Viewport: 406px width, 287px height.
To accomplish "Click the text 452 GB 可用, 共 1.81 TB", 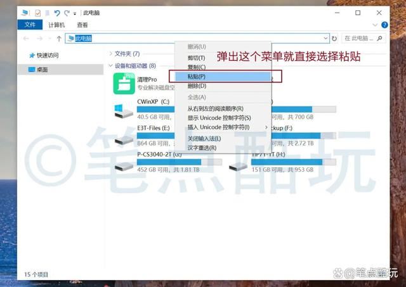I will pos(168,170).
